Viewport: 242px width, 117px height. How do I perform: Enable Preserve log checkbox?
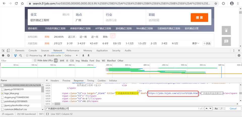tap(27, 56)
